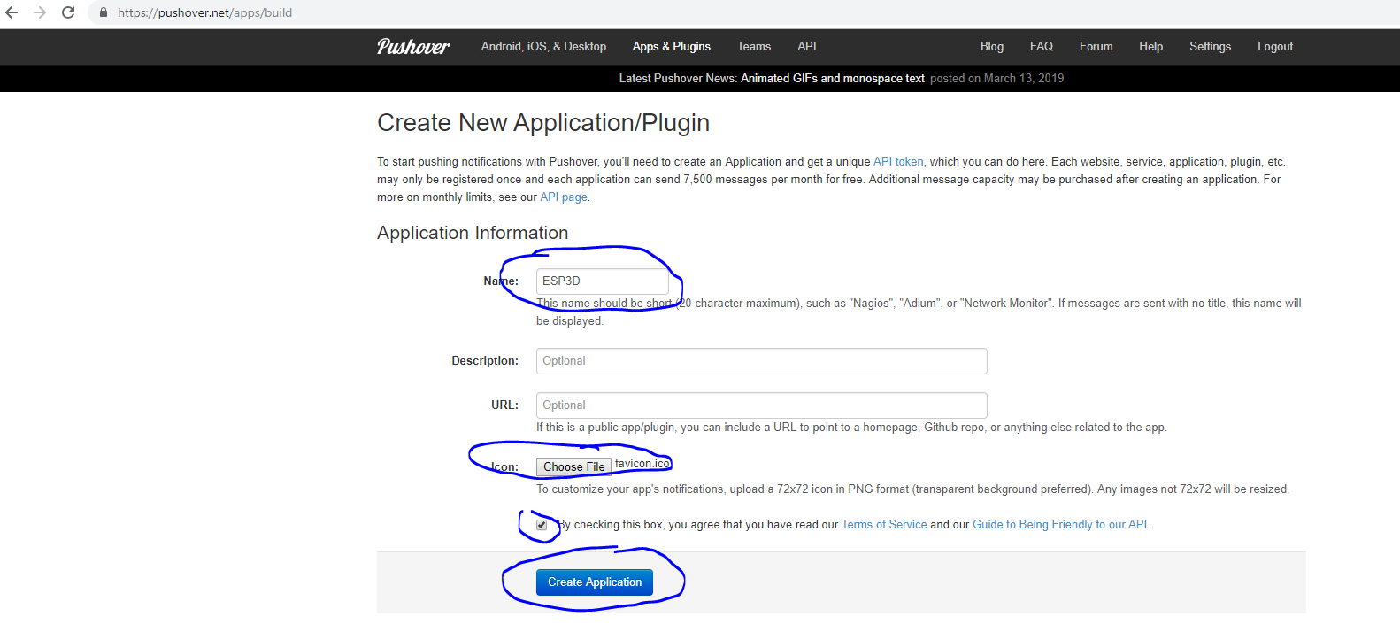Screen dimensions: 1400x632
Task: Open the Terms of Service link
Action: (884, 525)
